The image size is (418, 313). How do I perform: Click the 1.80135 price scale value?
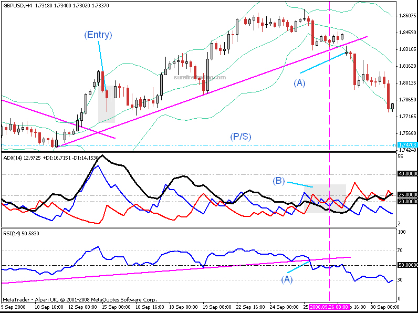click(407, 83)
